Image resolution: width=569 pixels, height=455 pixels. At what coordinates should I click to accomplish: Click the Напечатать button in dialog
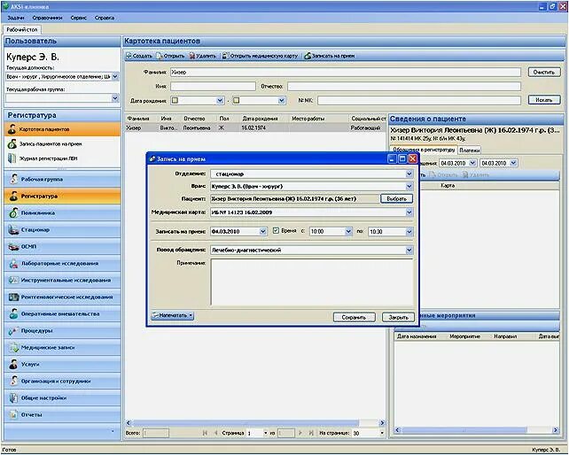pyautogui.click(x=172, y=315)
